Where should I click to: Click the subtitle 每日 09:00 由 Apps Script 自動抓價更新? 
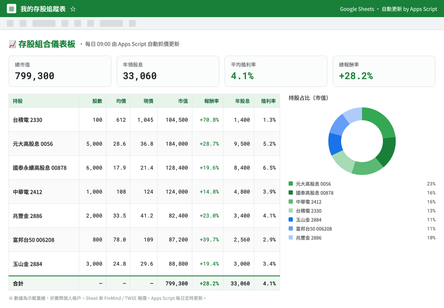pos(132,44)
